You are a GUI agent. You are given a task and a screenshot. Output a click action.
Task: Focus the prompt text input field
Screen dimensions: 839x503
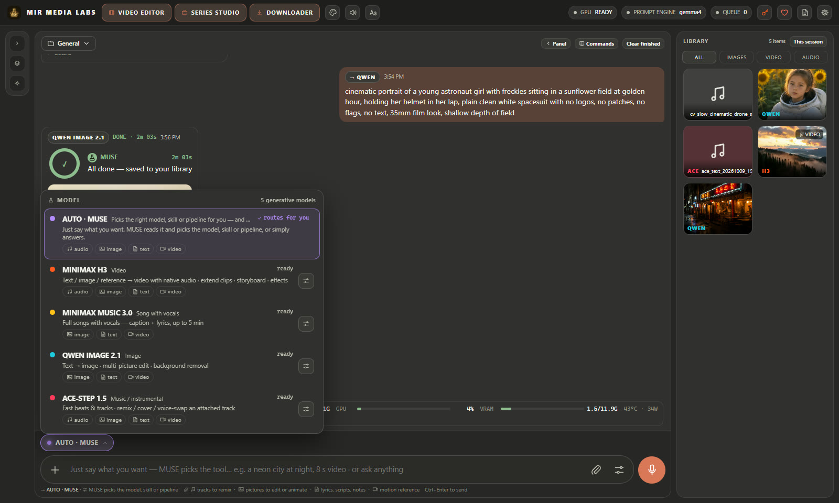(325, 470)
